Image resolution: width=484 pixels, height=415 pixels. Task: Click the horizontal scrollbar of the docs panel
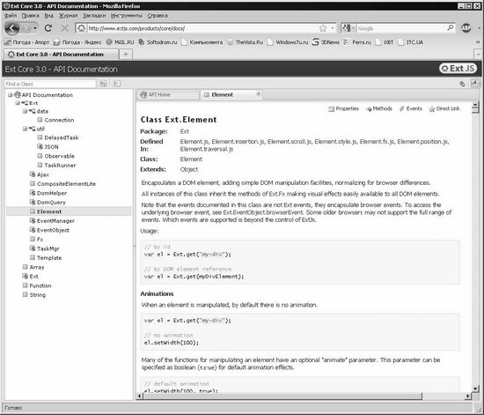[x=282, y=396]
